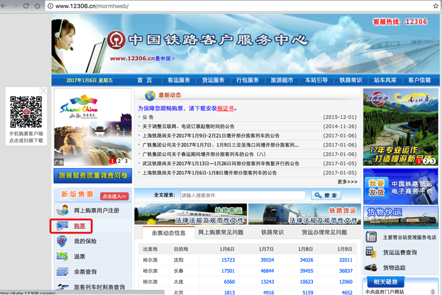Click the 全文搜索 input field
Viewport: 442px width, 295px height.
[243, 195]
